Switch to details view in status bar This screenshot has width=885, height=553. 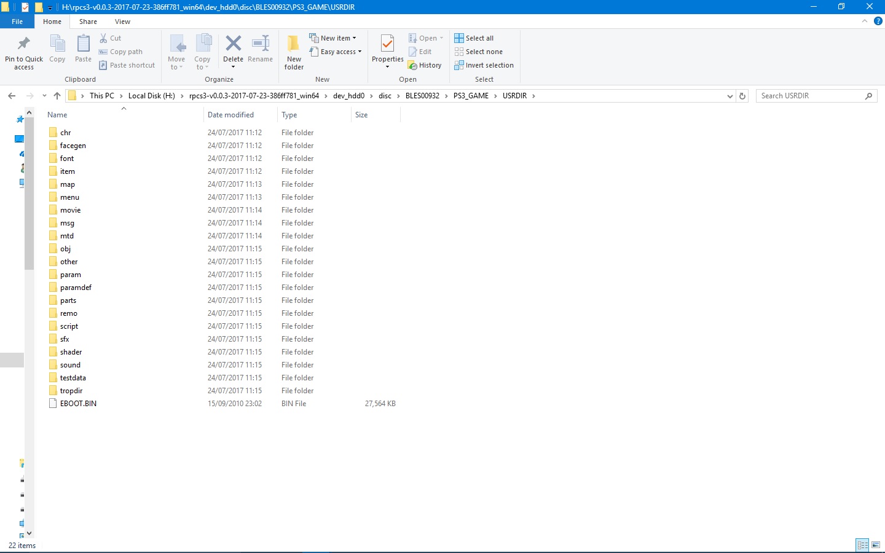tap(862, 545)
